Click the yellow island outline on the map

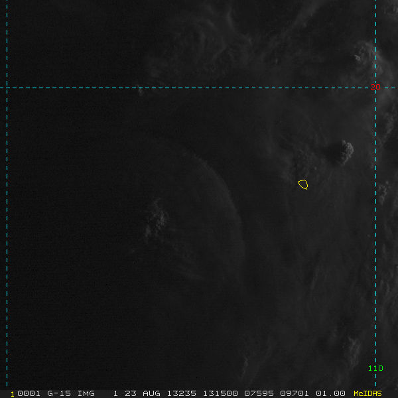303,184
